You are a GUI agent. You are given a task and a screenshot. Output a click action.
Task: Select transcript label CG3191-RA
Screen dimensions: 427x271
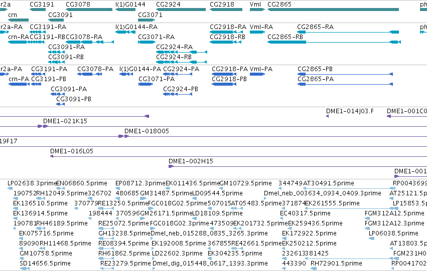click(48, 27)
